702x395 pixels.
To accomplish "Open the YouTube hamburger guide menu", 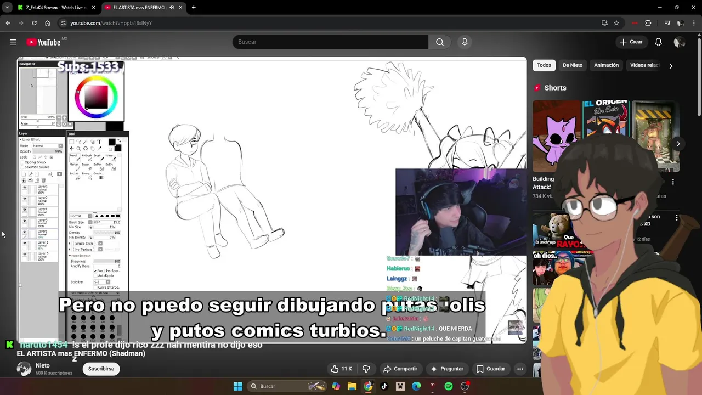I will 13,42.
